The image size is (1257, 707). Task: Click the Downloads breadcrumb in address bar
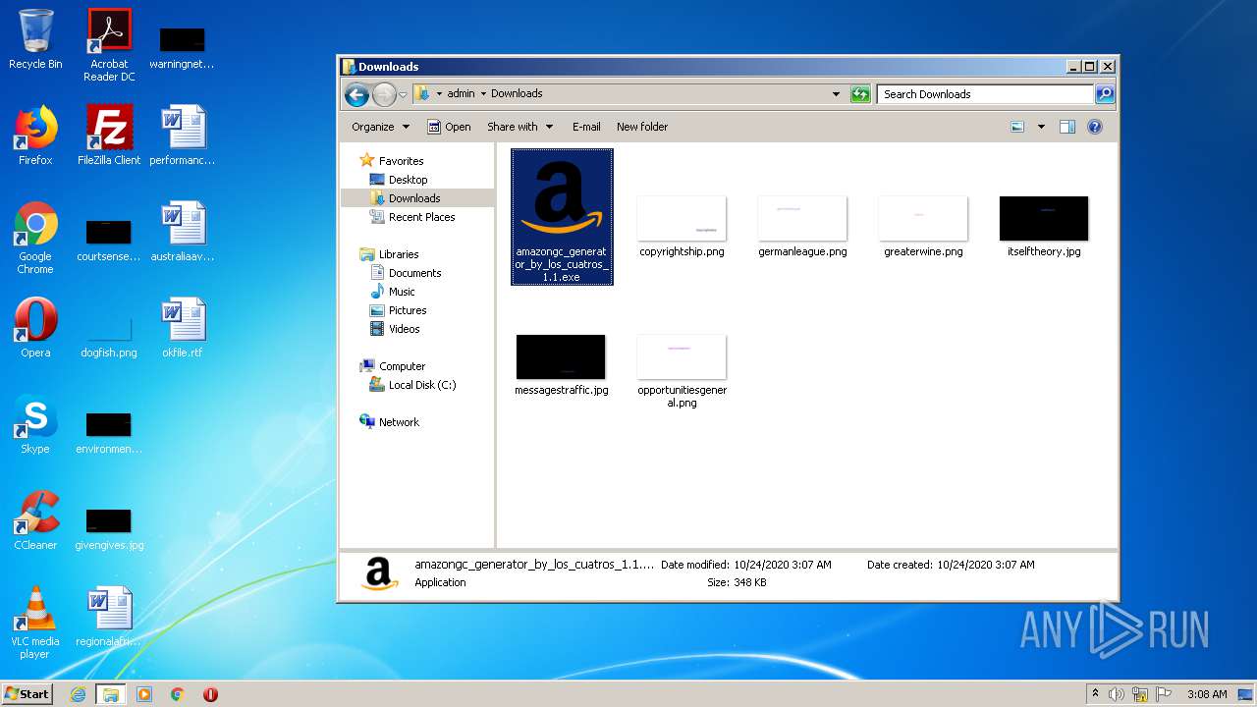coord(517,94)
